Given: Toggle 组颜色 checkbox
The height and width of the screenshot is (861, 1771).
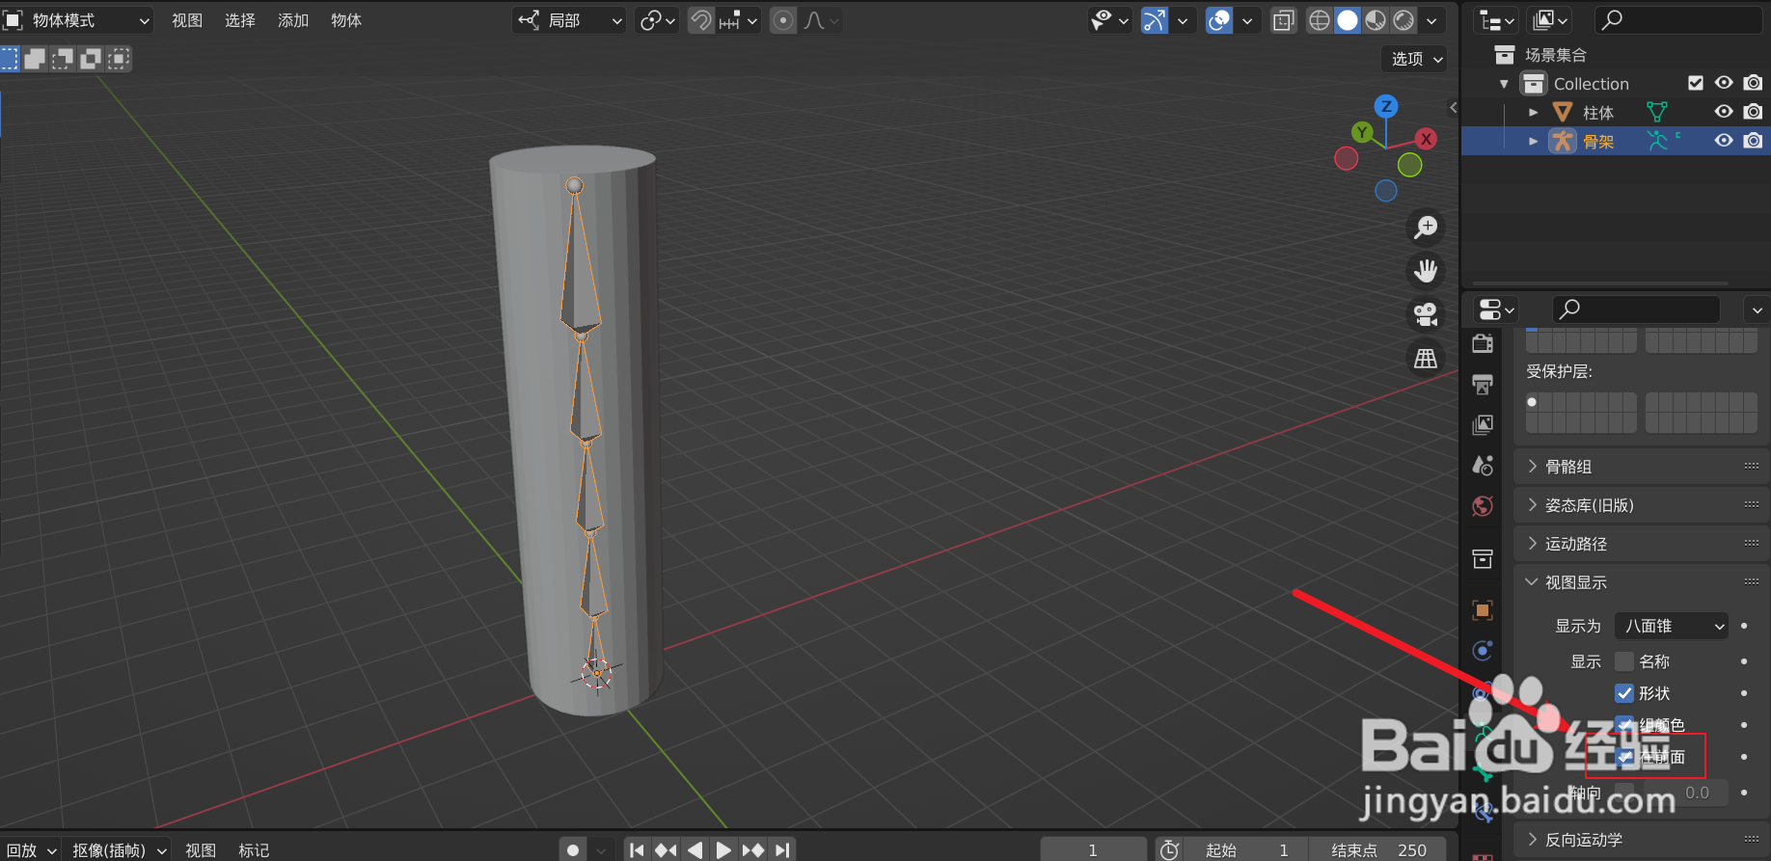Looking at the screenshot, I should 1624,725.
